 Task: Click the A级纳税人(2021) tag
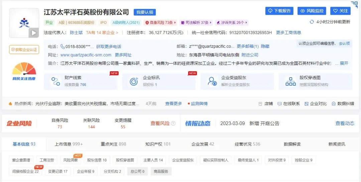pos(126,22)
